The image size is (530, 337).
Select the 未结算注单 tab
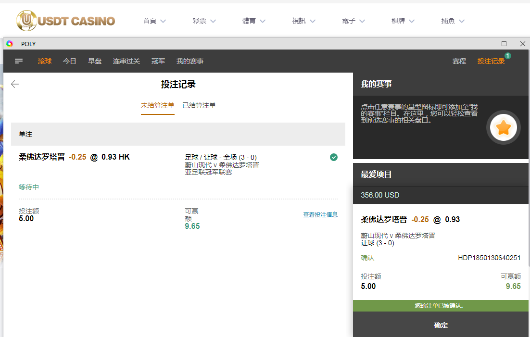click(157, 105)
